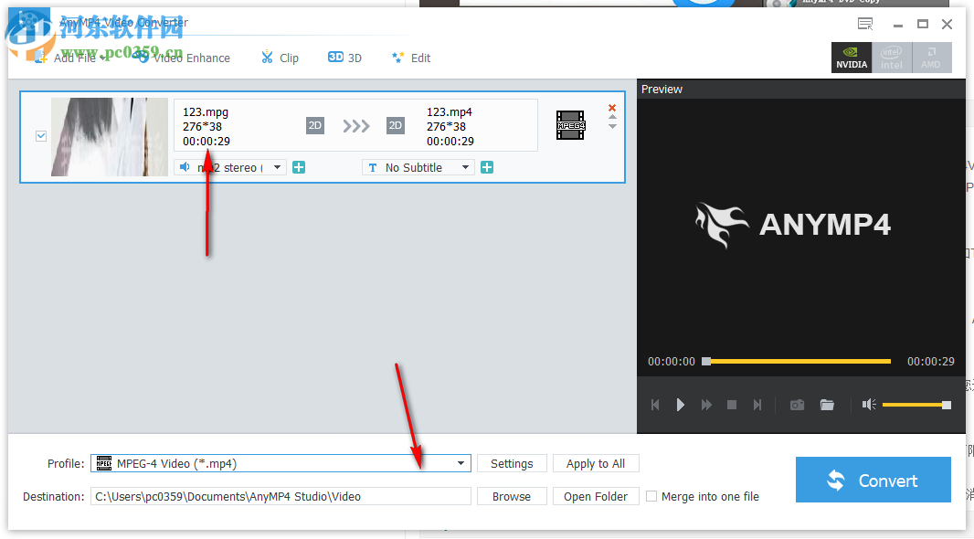The height and width of the screenshot is (539, 974).
Task: Click the output 2D mode icon
Action: click(395, 125)
